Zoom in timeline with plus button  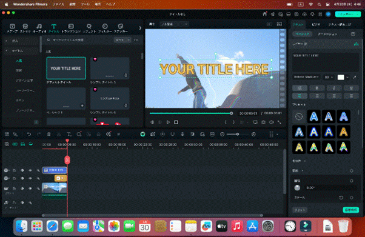pos(253,134)
